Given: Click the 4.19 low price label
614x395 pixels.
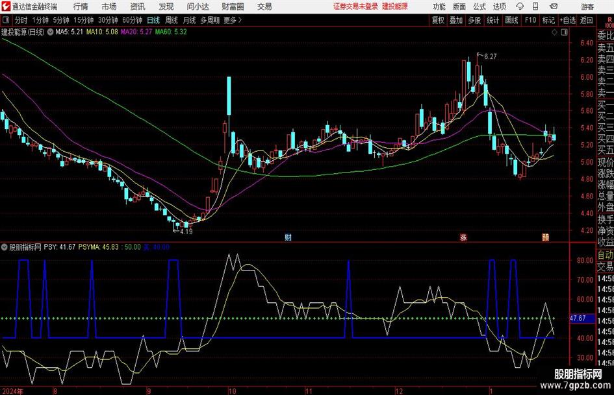Looking at the screenshot, I should (x=186, y=232).
